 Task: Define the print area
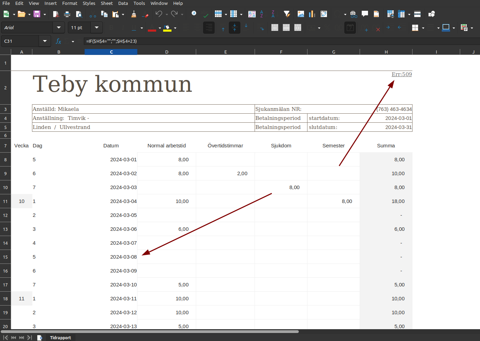[391, 14]
